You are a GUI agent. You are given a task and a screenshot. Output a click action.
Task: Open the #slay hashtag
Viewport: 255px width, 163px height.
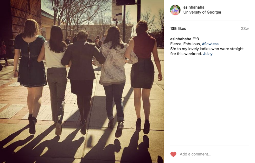pos(208,54)
